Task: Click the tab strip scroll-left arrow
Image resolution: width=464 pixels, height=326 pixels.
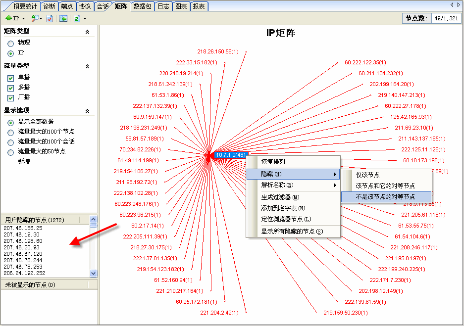Action: click(x=452, y=5)
